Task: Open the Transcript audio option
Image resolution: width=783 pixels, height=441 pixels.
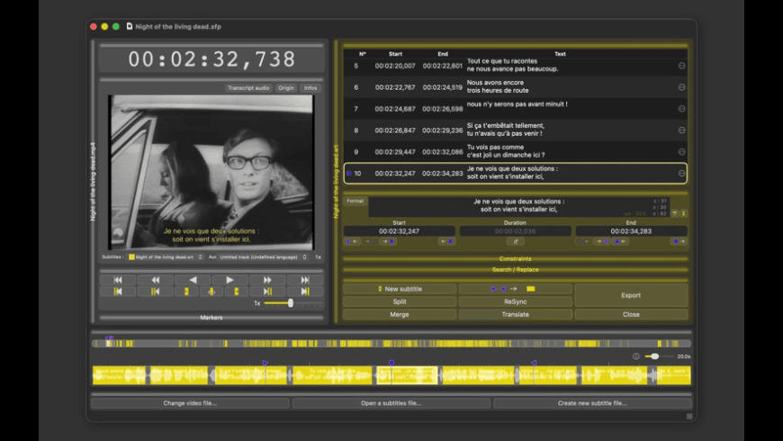Action: 248,88
